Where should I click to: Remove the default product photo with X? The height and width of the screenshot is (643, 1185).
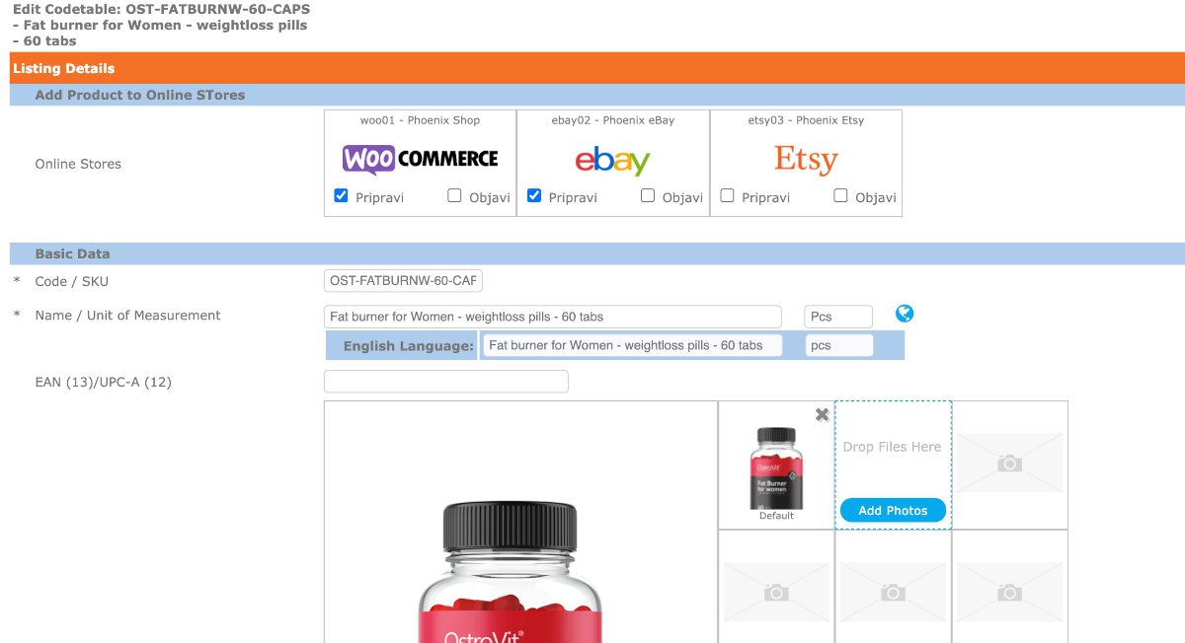point(822,415)
